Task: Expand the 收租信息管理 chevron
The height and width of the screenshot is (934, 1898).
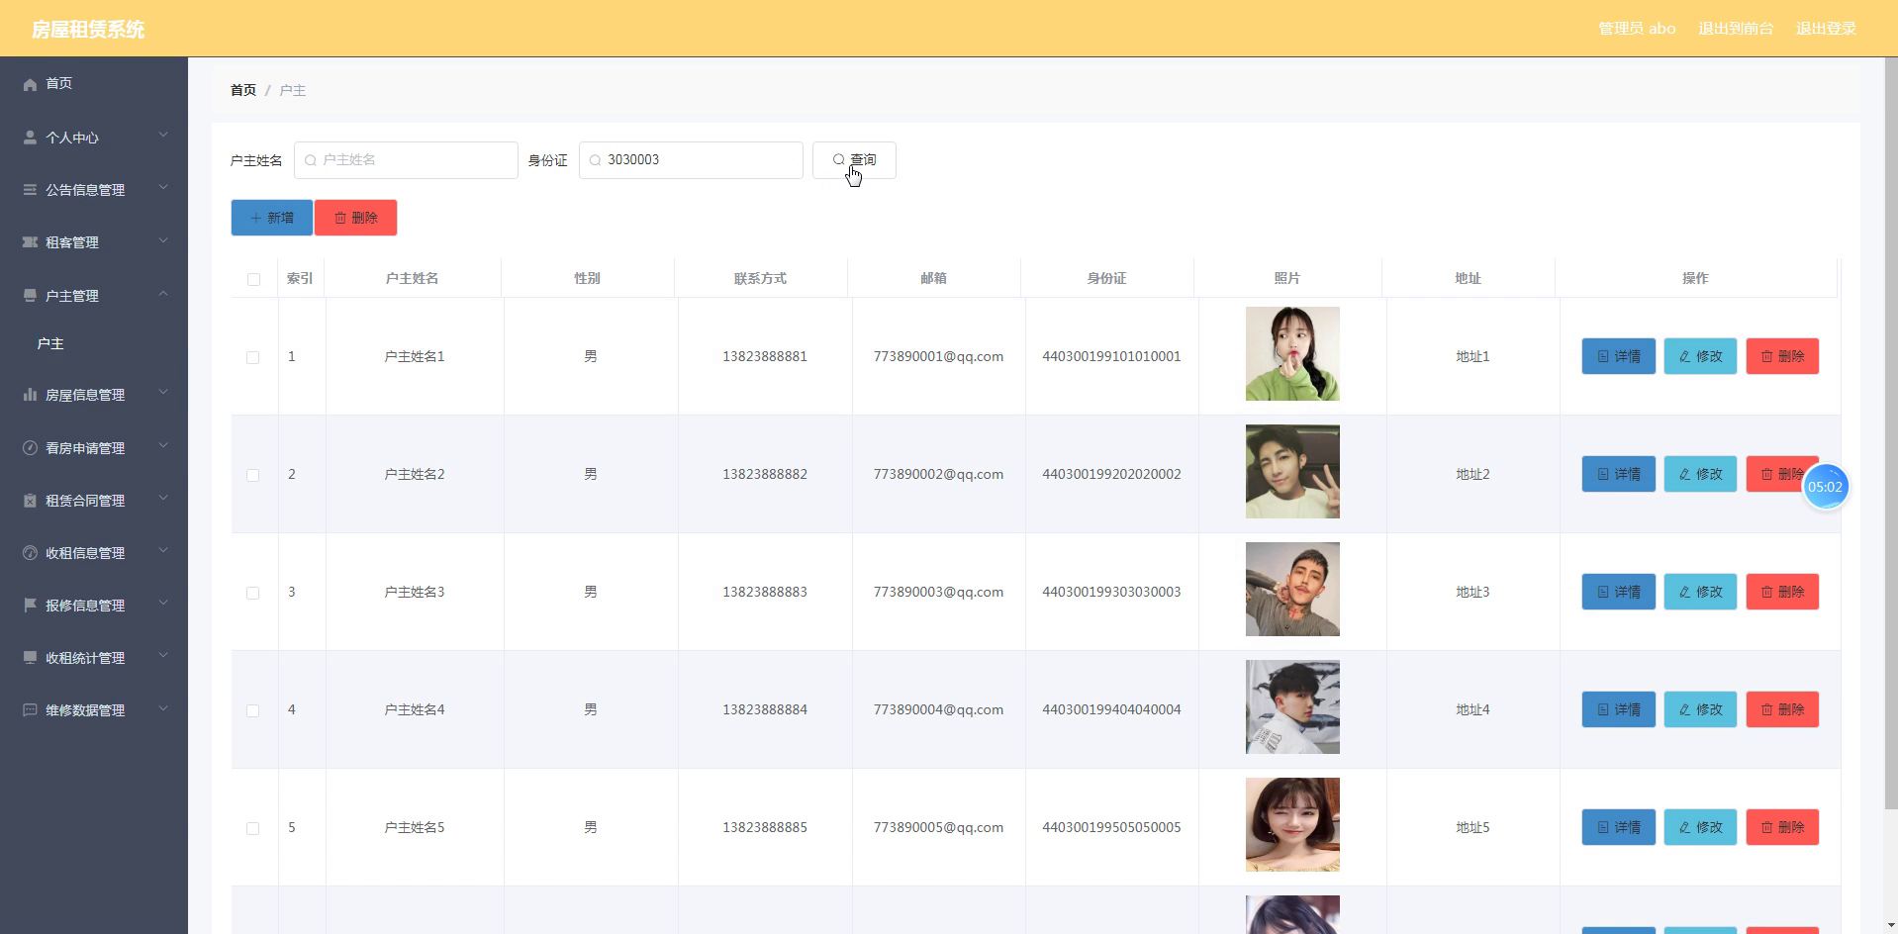Action: 163,551
